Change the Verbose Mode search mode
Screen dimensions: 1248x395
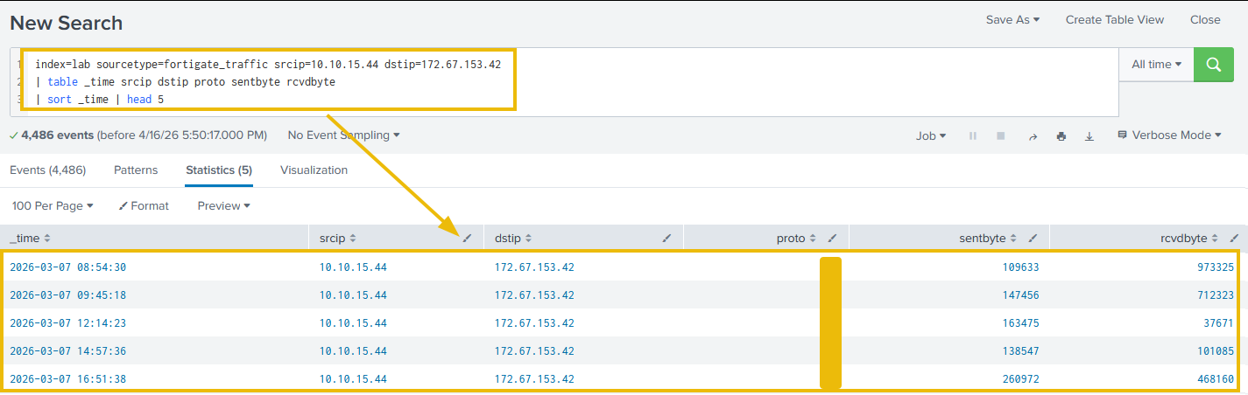[1169, 135]
